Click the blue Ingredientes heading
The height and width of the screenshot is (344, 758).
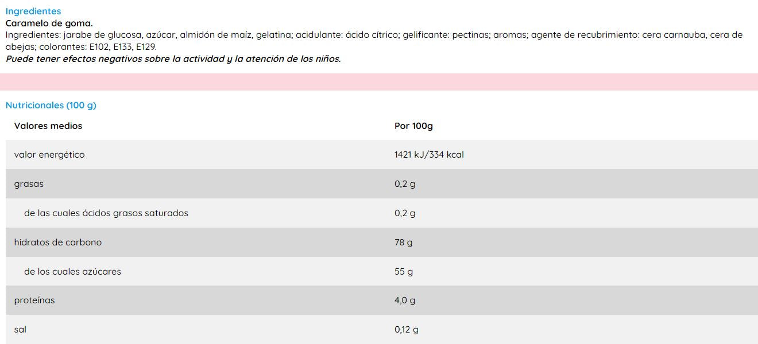coord(33,11)
